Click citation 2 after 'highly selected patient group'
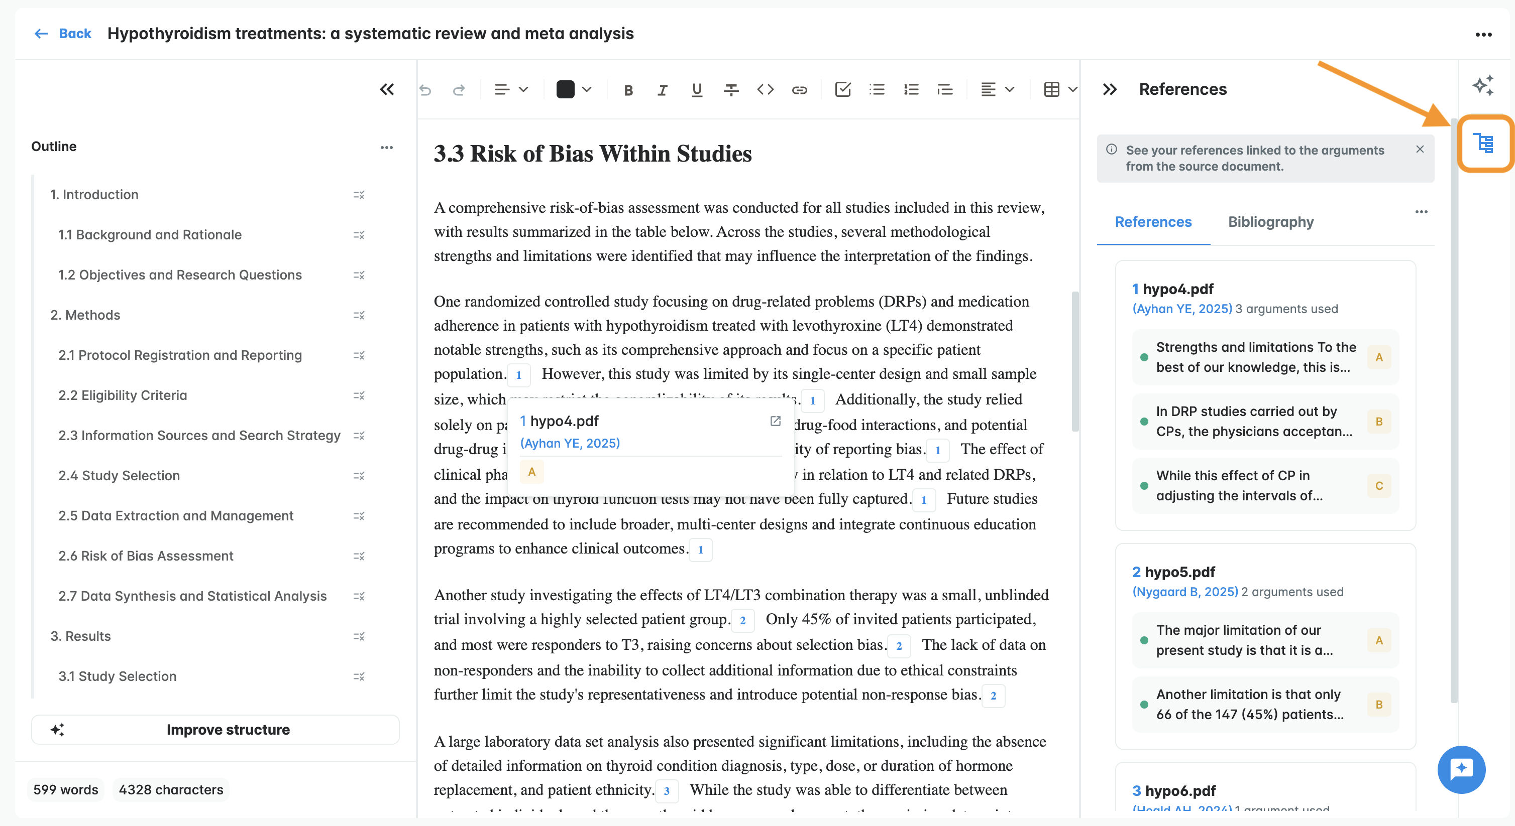The width and height of the screenshot is (1515, 826). 743,620
